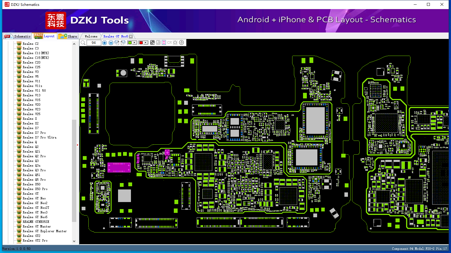Screen dimensions: 451x253
Task: Activate the Realme GT Neo5 document tab
Action: 116,36
